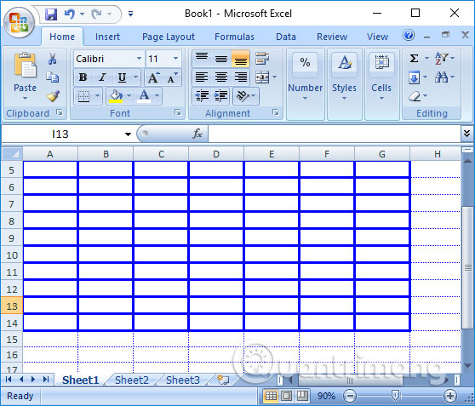Toggle Bold formatting
Image resolution: width=475 pixels, height=406 pixels.
pyautogui.click(x=83, y=77)
